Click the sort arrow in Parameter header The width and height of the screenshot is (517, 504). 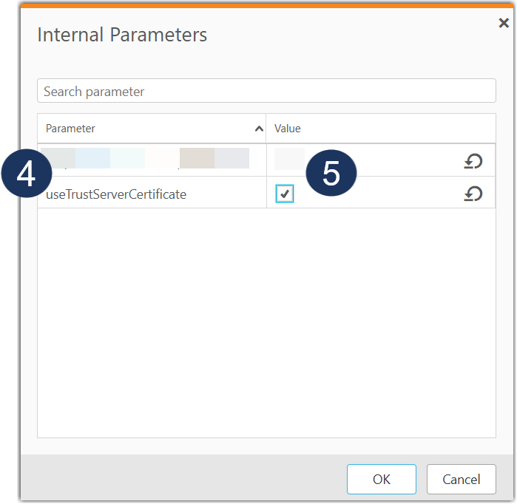tap(259, 129)
